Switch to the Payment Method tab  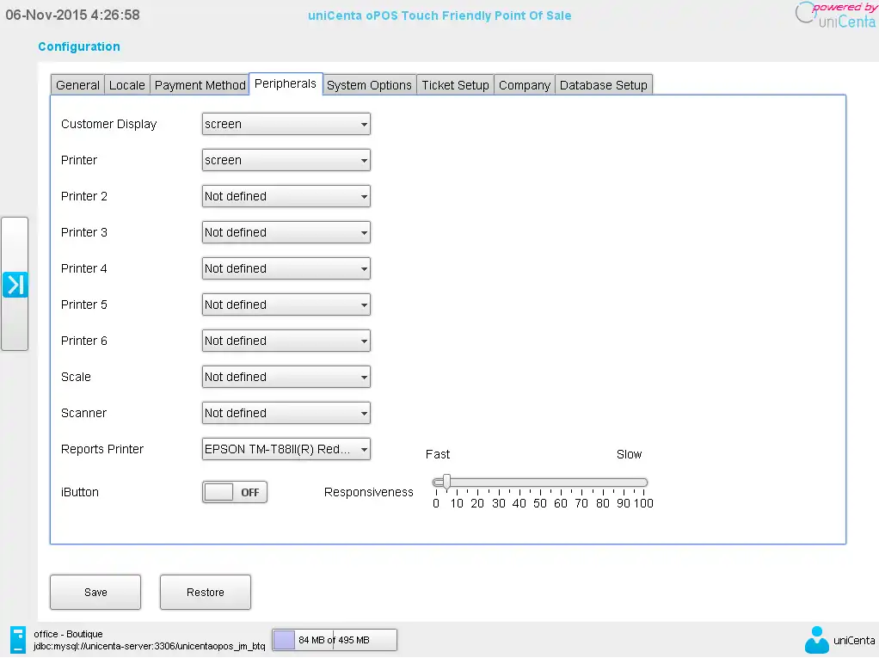(200, 84)
